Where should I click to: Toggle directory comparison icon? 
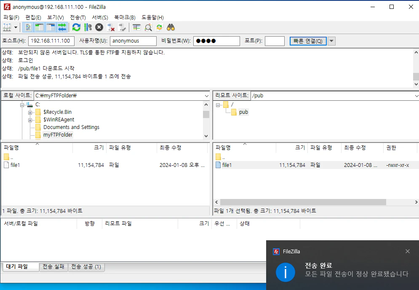pos(148,27)
